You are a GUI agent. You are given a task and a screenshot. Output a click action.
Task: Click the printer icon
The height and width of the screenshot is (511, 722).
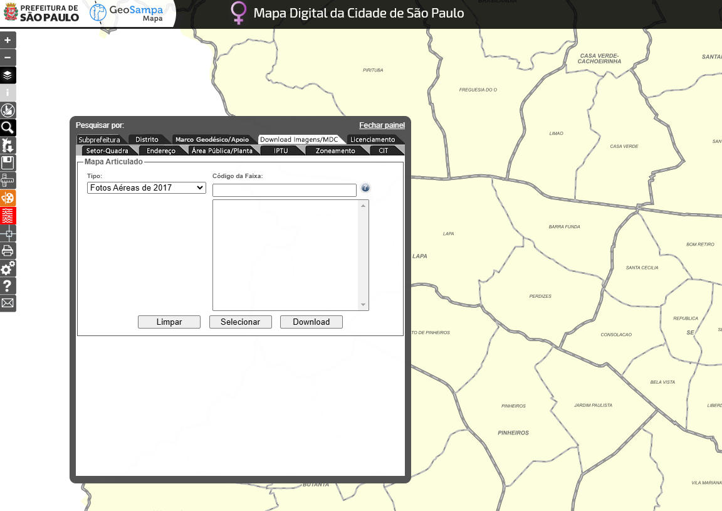[x=8, y=251]
